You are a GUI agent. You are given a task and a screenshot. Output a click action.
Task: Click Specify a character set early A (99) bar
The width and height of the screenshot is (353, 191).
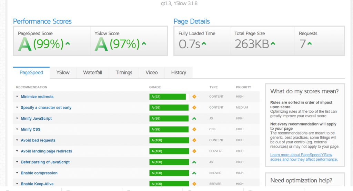(169, 108)
